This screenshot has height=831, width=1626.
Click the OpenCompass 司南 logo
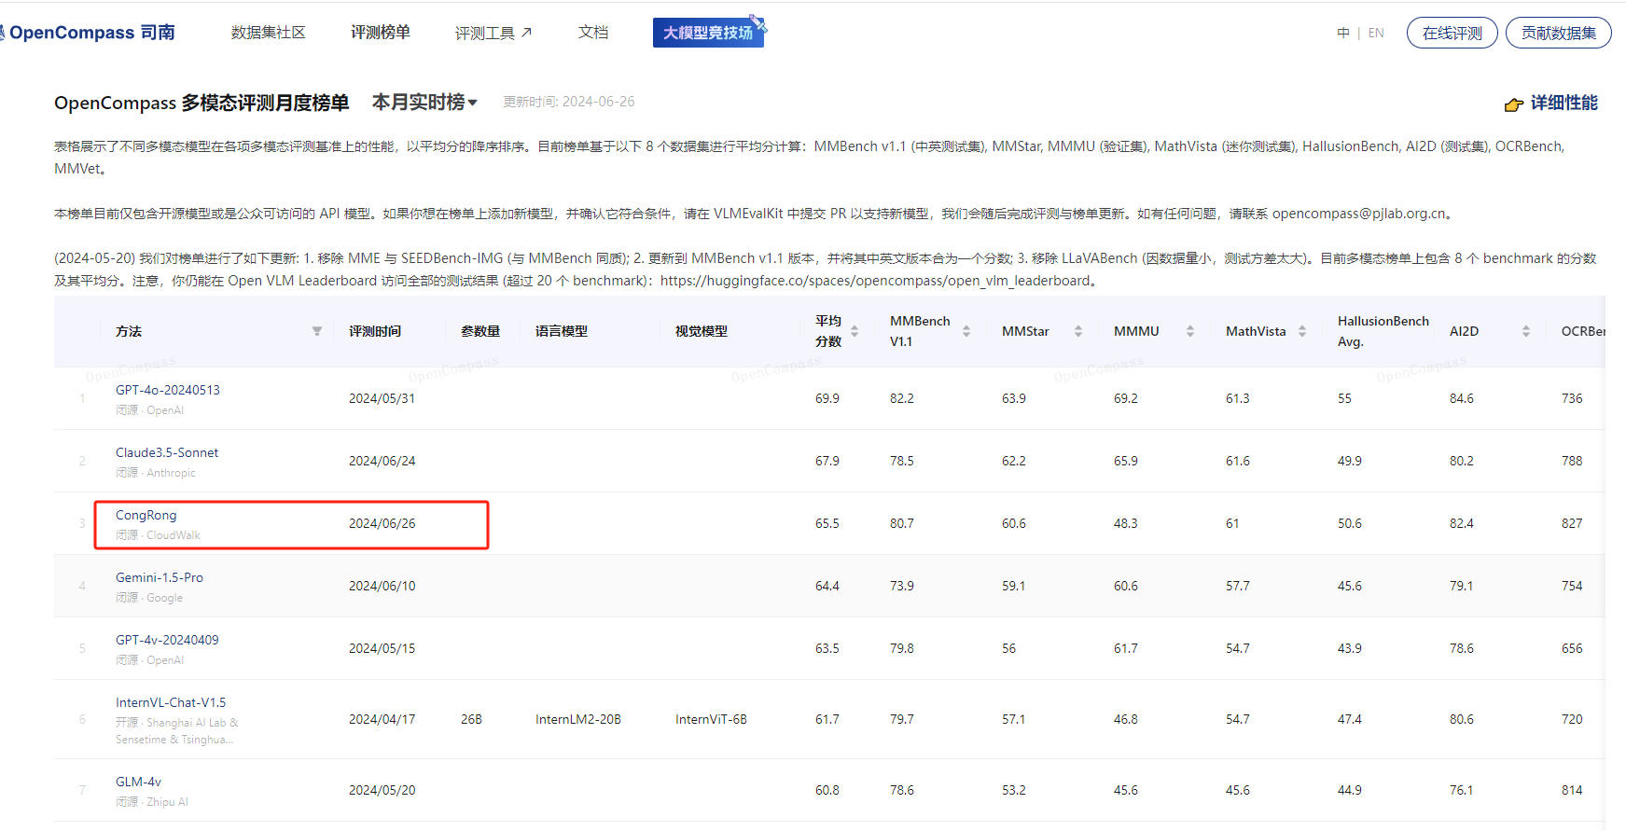point(90,33)
